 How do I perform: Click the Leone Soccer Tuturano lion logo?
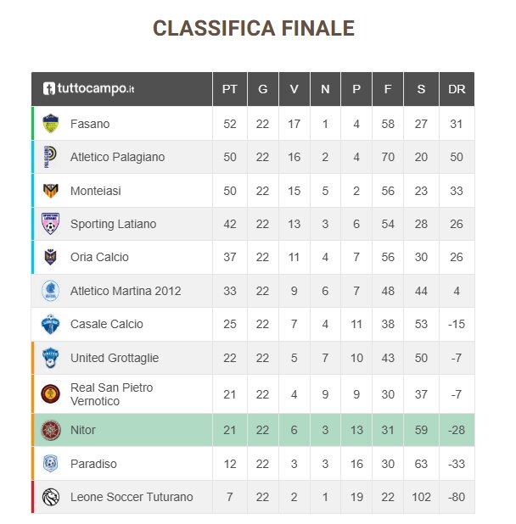(50, 497)
